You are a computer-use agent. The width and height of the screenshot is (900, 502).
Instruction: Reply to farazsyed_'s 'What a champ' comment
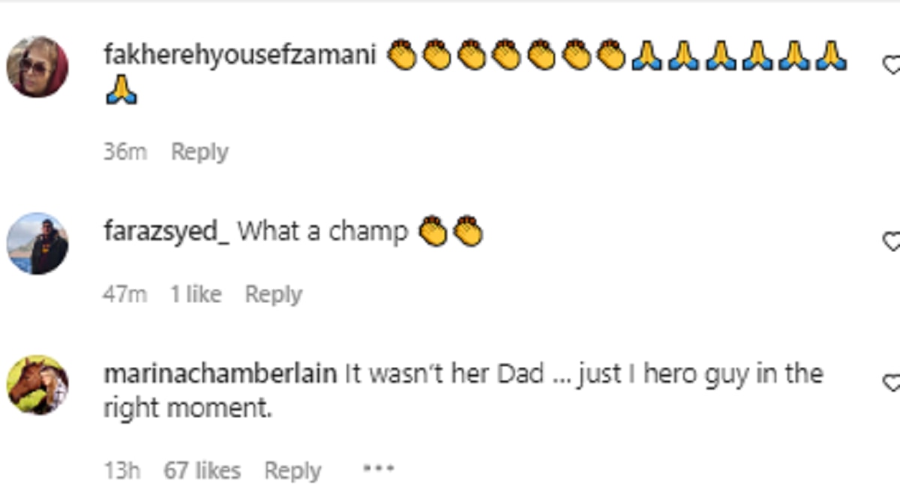tap(273, 294)
